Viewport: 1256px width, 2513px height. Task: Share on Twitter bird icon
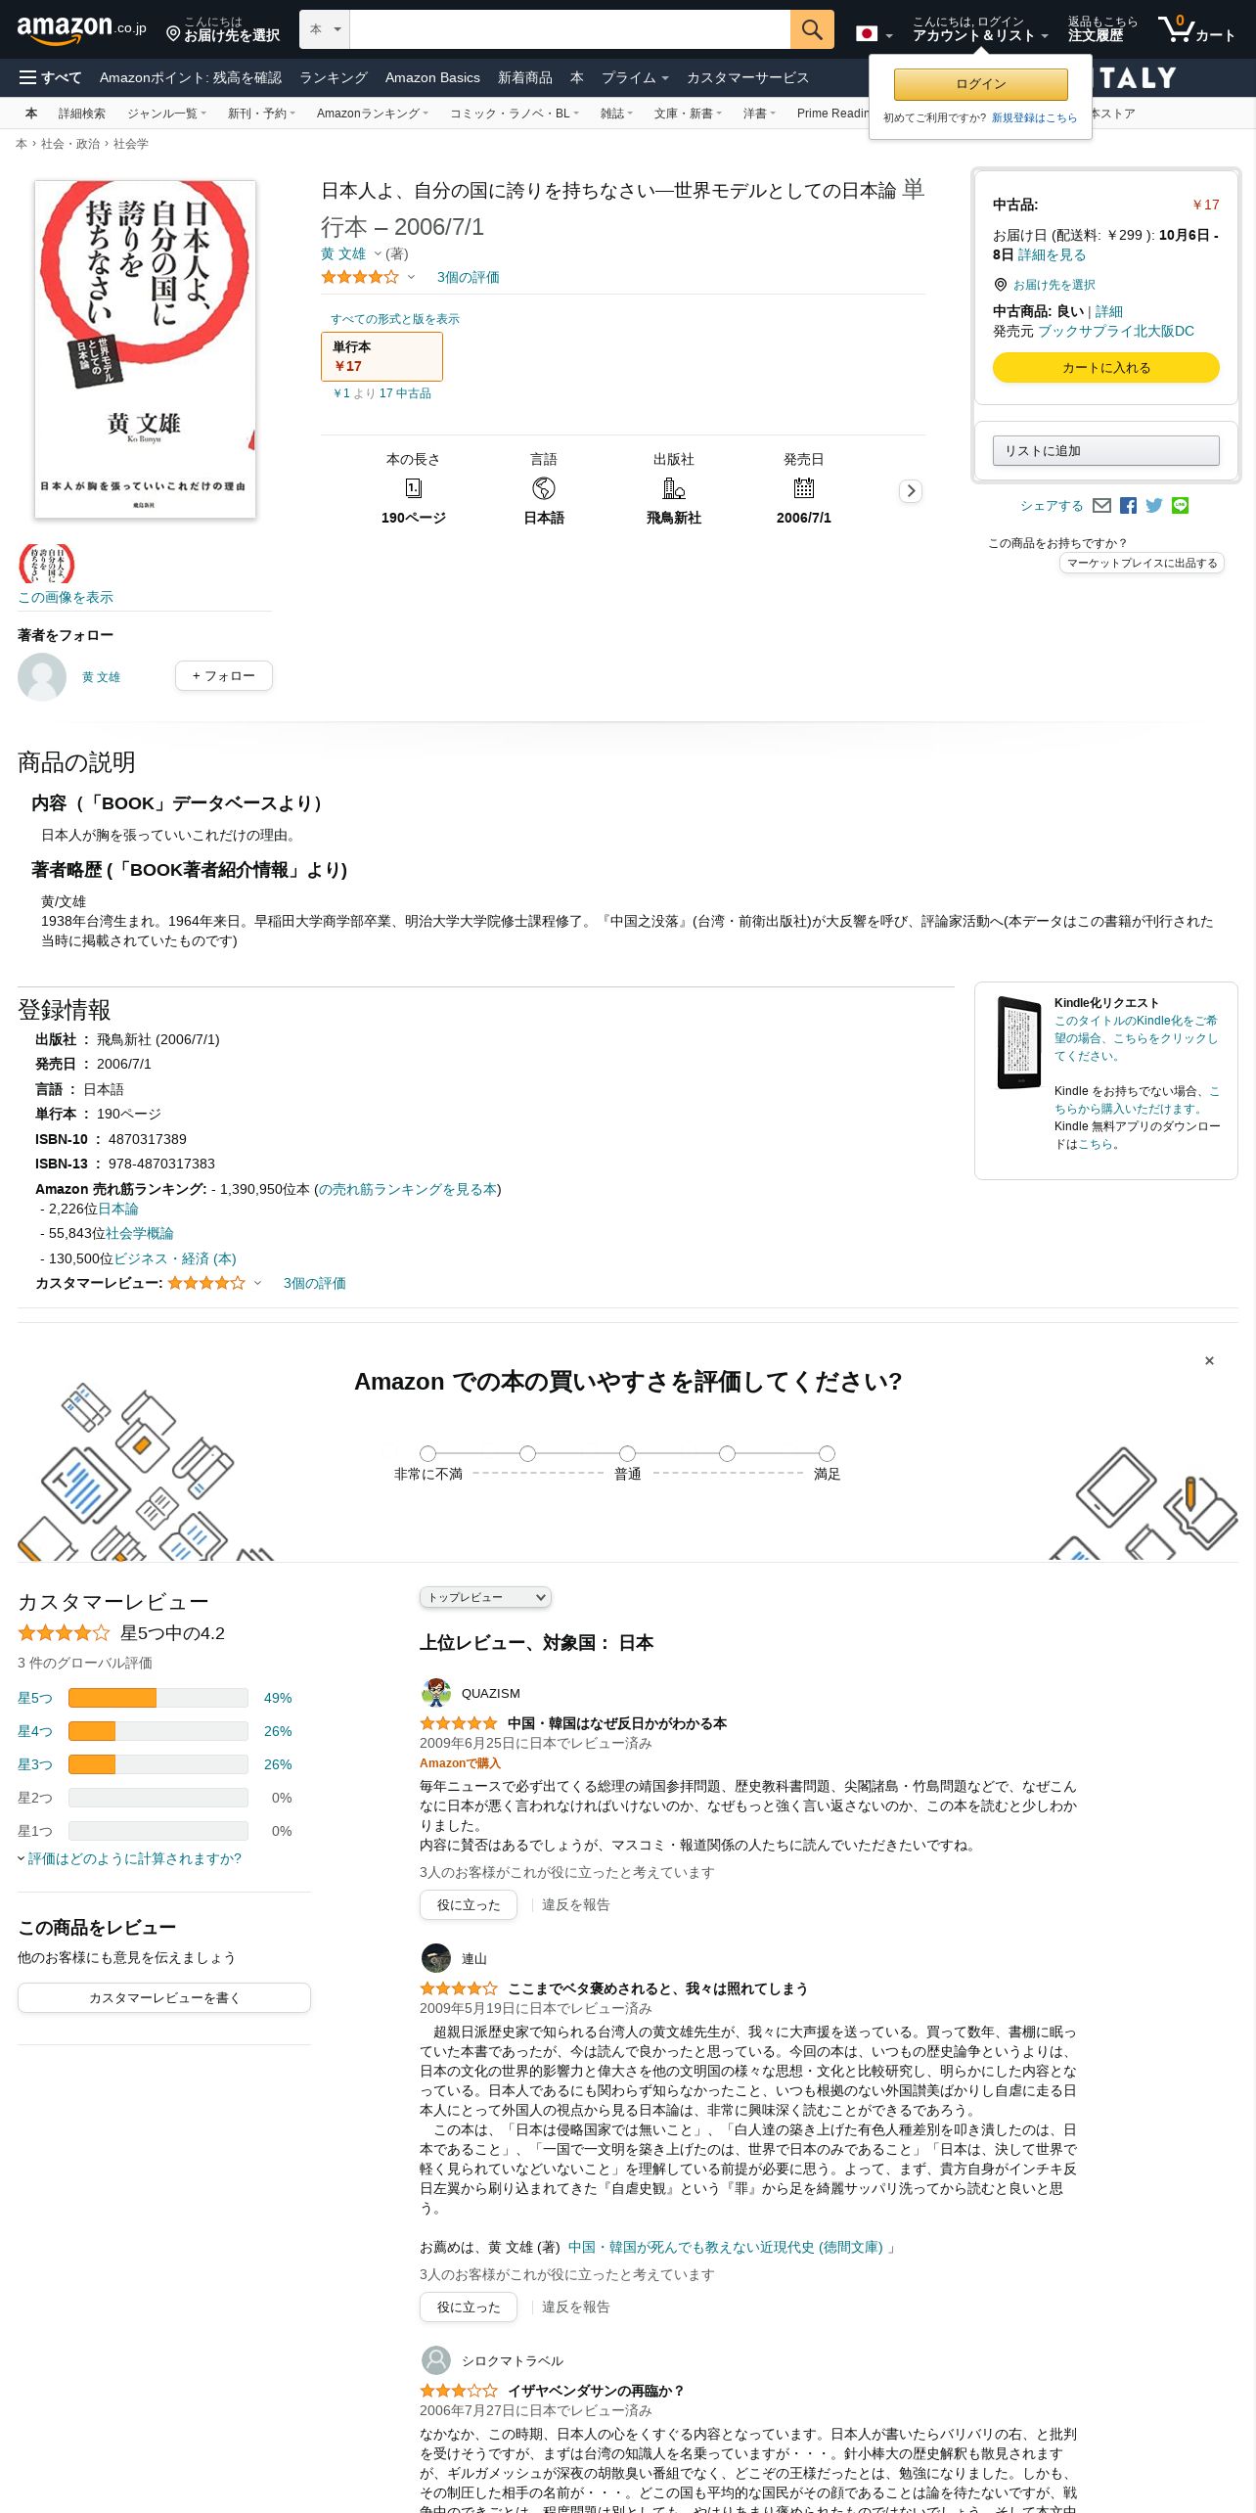(1154, 506)
